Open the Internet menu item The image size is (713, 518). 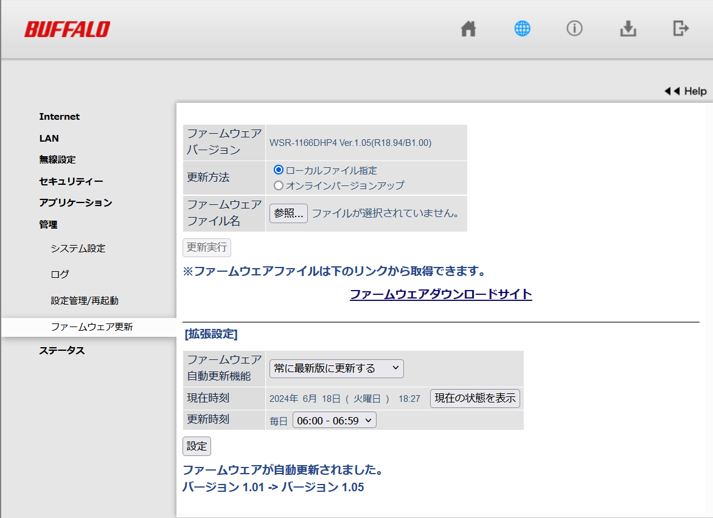[60, 117]
